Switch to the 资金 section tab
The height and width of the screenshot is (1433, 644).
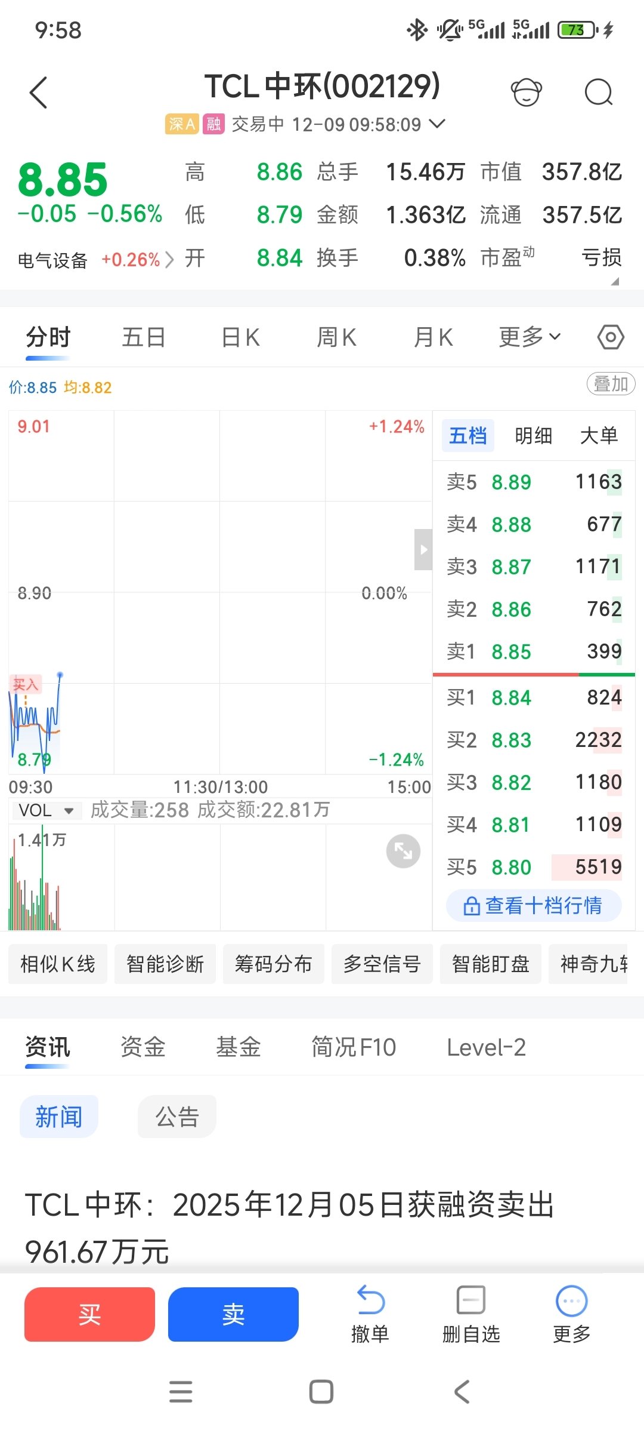(143, 1047)
